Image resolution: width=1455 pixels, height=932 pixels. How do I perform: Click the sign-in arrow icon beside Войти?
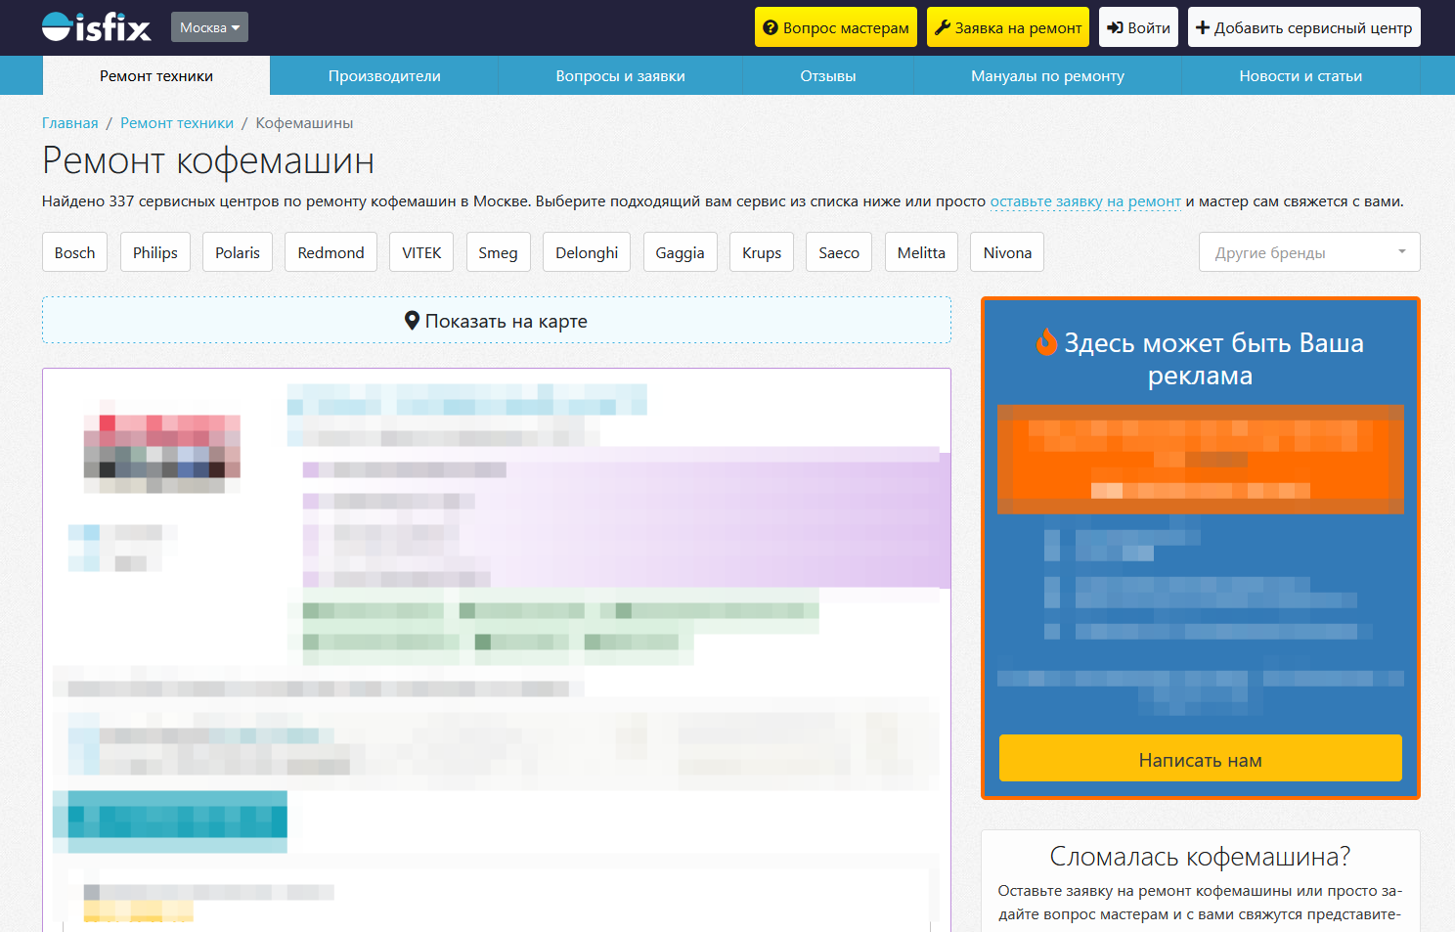pyautogui.click(x=1115, y=27)
